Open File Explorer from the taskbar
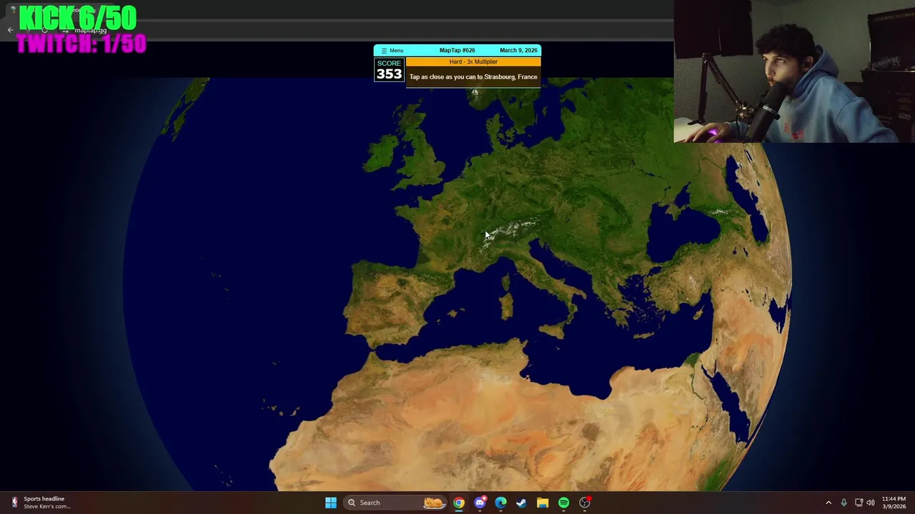 coord(543,503)
